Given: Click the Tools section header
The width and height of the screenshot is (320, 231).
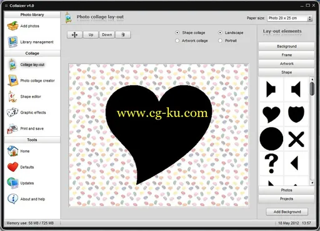Looking at the screenshot, I should tap(32, 140).
